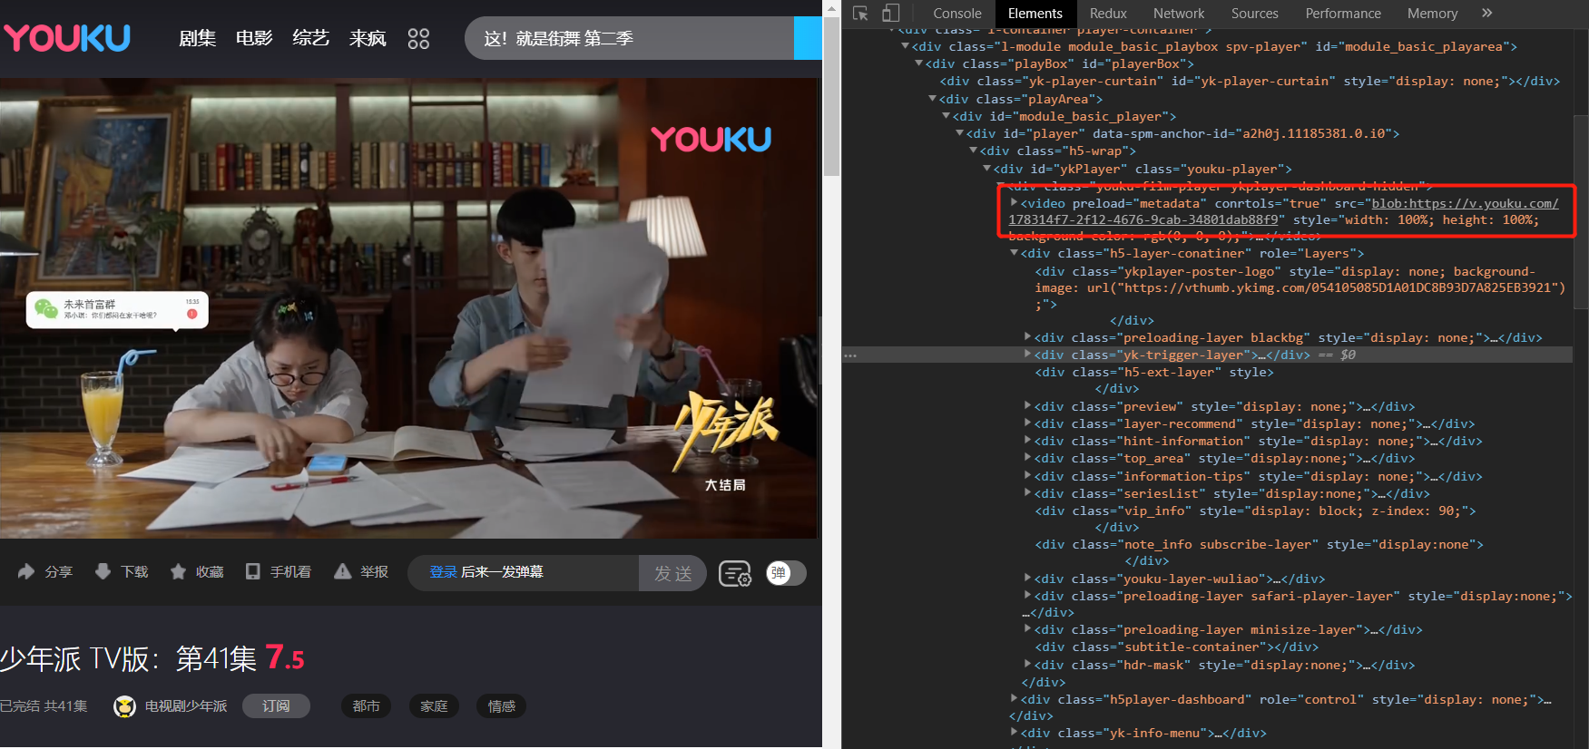The width and height of the screenshot is (1589, 749).
Task: Click the share (分享) arrow icon
Action: pyautogui.click(x=26, y=571)
